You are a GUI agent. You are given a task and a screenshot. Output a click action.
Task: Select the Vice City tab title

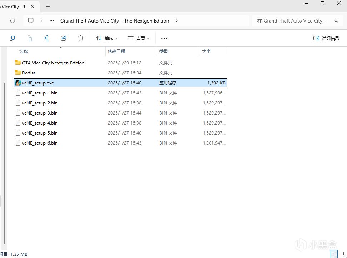(13, 7)
